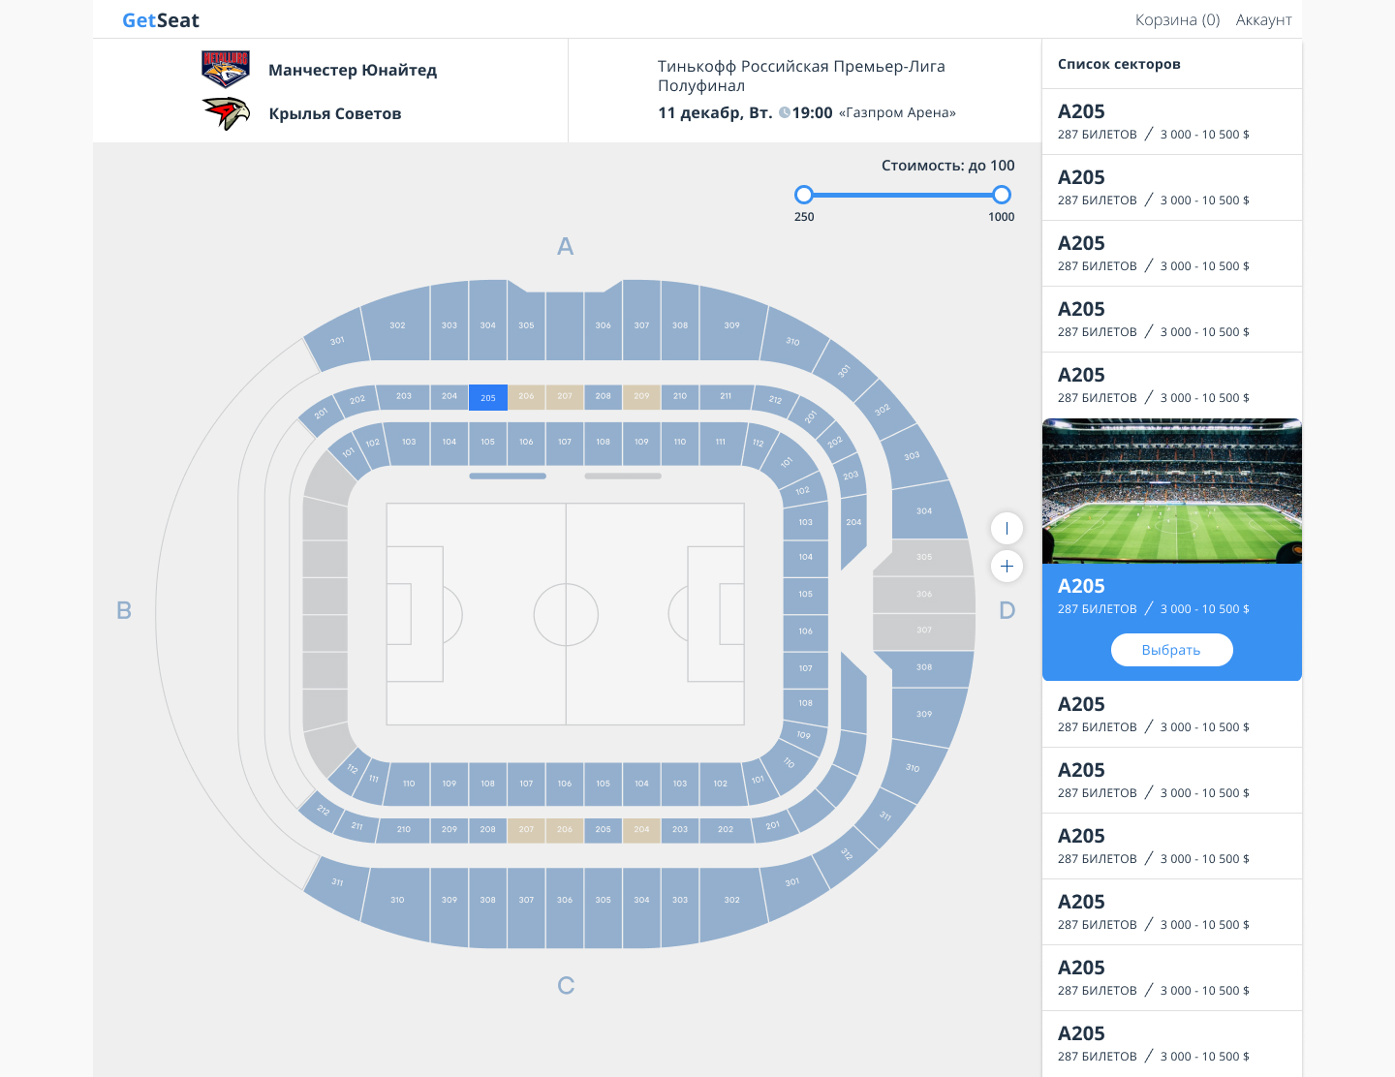
Task: Click the Manchester United team logo
Action: tap(226, 70)
